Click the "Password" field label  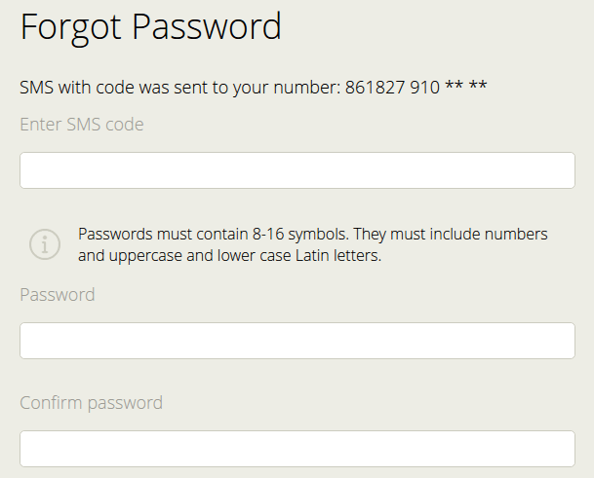tap(58, 294)
